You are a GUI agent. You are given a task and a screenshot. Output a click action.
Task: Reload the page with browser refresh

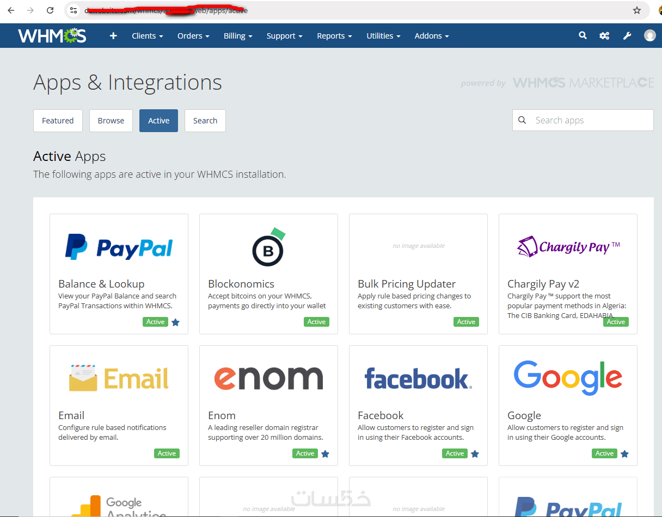click(x=50, y=10)
